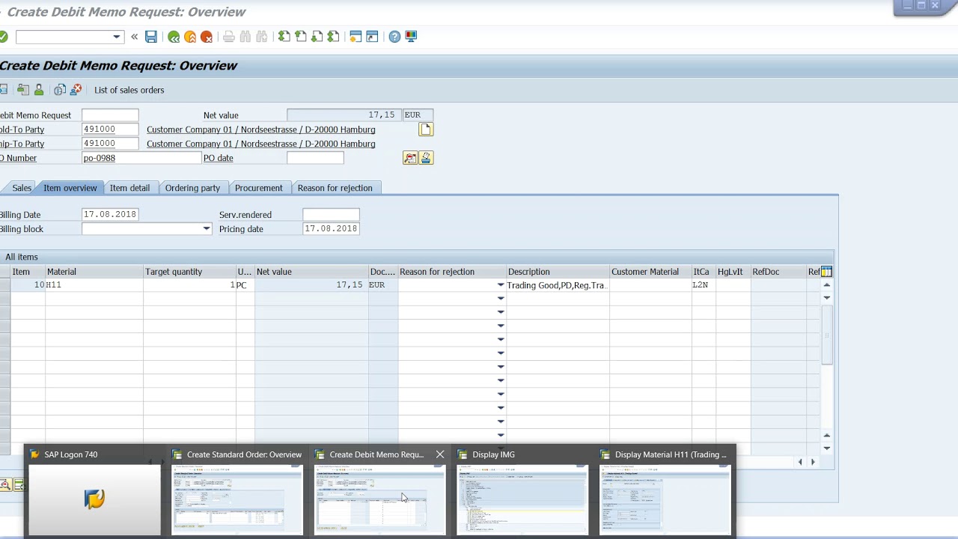This screenshot has width=958, height=539.
Task: Click the Serv.rendered date field
Action: 331,215
